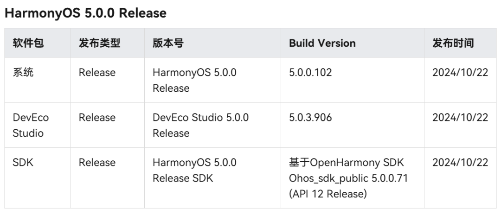This screenshot has height=215, width=501.
Task: Click the SDK row release date 2024/10/22
Action: coord(460,162)
